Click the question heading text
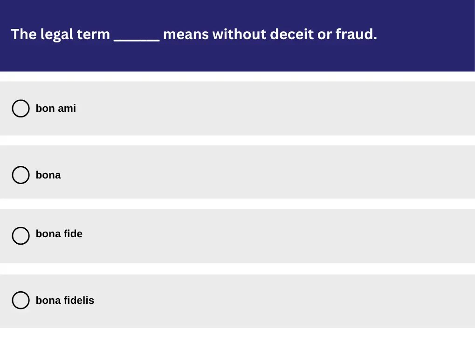475x343 pixels. [193, 34]
